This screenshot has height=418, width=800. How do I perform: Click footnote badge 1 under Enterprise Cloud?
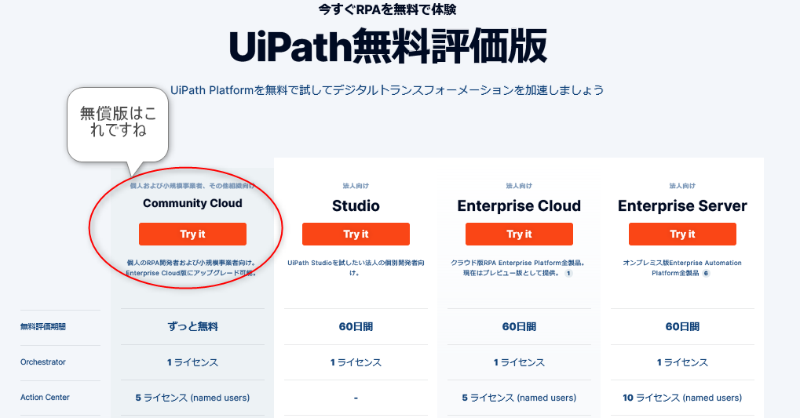(x=568, y=274)
